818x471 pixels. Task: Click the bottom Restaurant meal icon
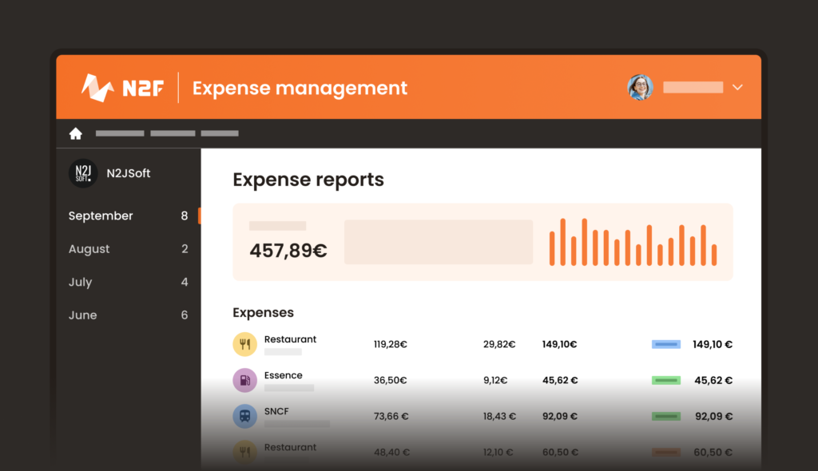click(x=244, y=449)
